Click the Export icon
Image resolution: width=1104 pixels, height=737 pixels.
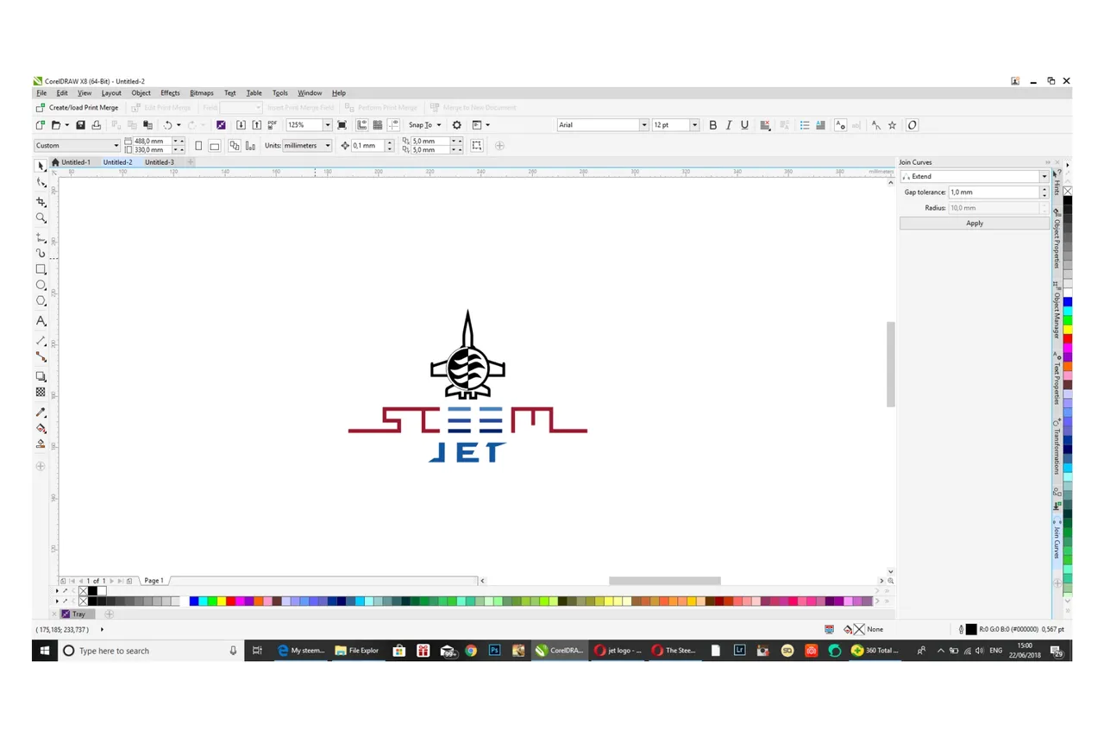[x=256, y=125]
